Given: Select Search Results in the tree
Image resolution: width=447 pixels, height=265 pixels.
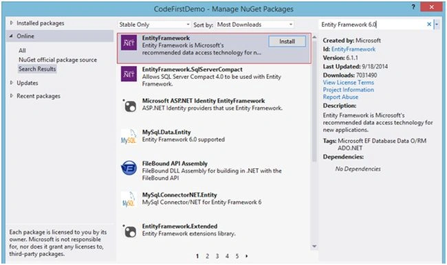Looking at the screenshot, I should click(x=37, y=69).
